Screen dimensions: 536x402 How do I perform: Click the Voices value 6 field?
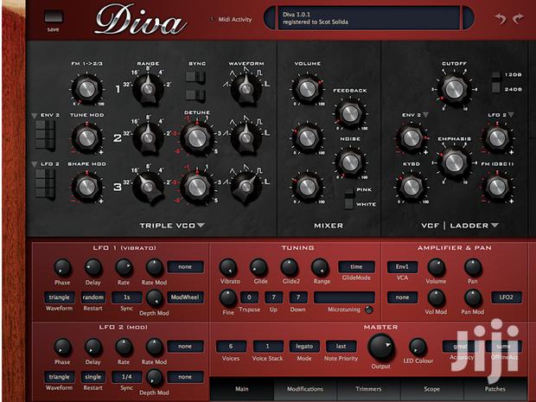coord(231,347)
